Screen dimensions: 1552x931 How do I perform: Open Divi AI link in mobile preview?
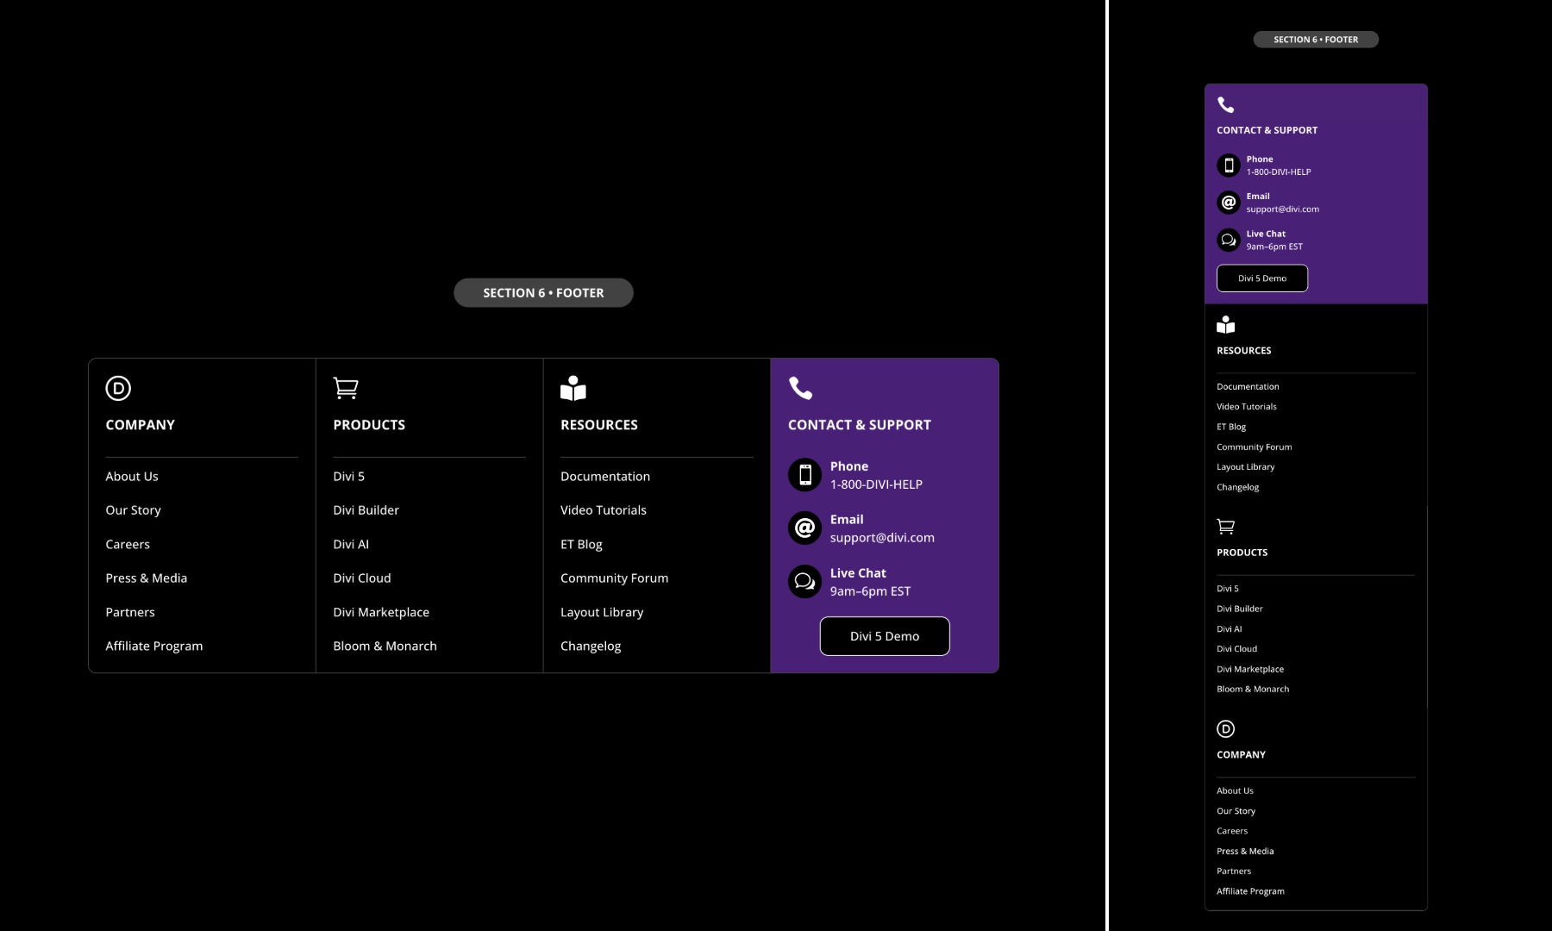click(x=1230, y=629)
